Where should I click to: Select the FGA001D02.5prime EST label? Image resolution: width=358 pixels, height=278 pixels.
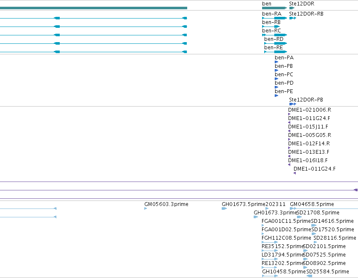click(x=286, y=230)
